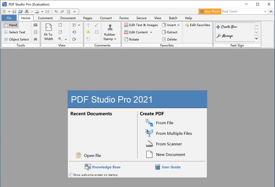Screen dimensions: 275x187
Task: Switch to the Convert tab
Action: (106, 18)
